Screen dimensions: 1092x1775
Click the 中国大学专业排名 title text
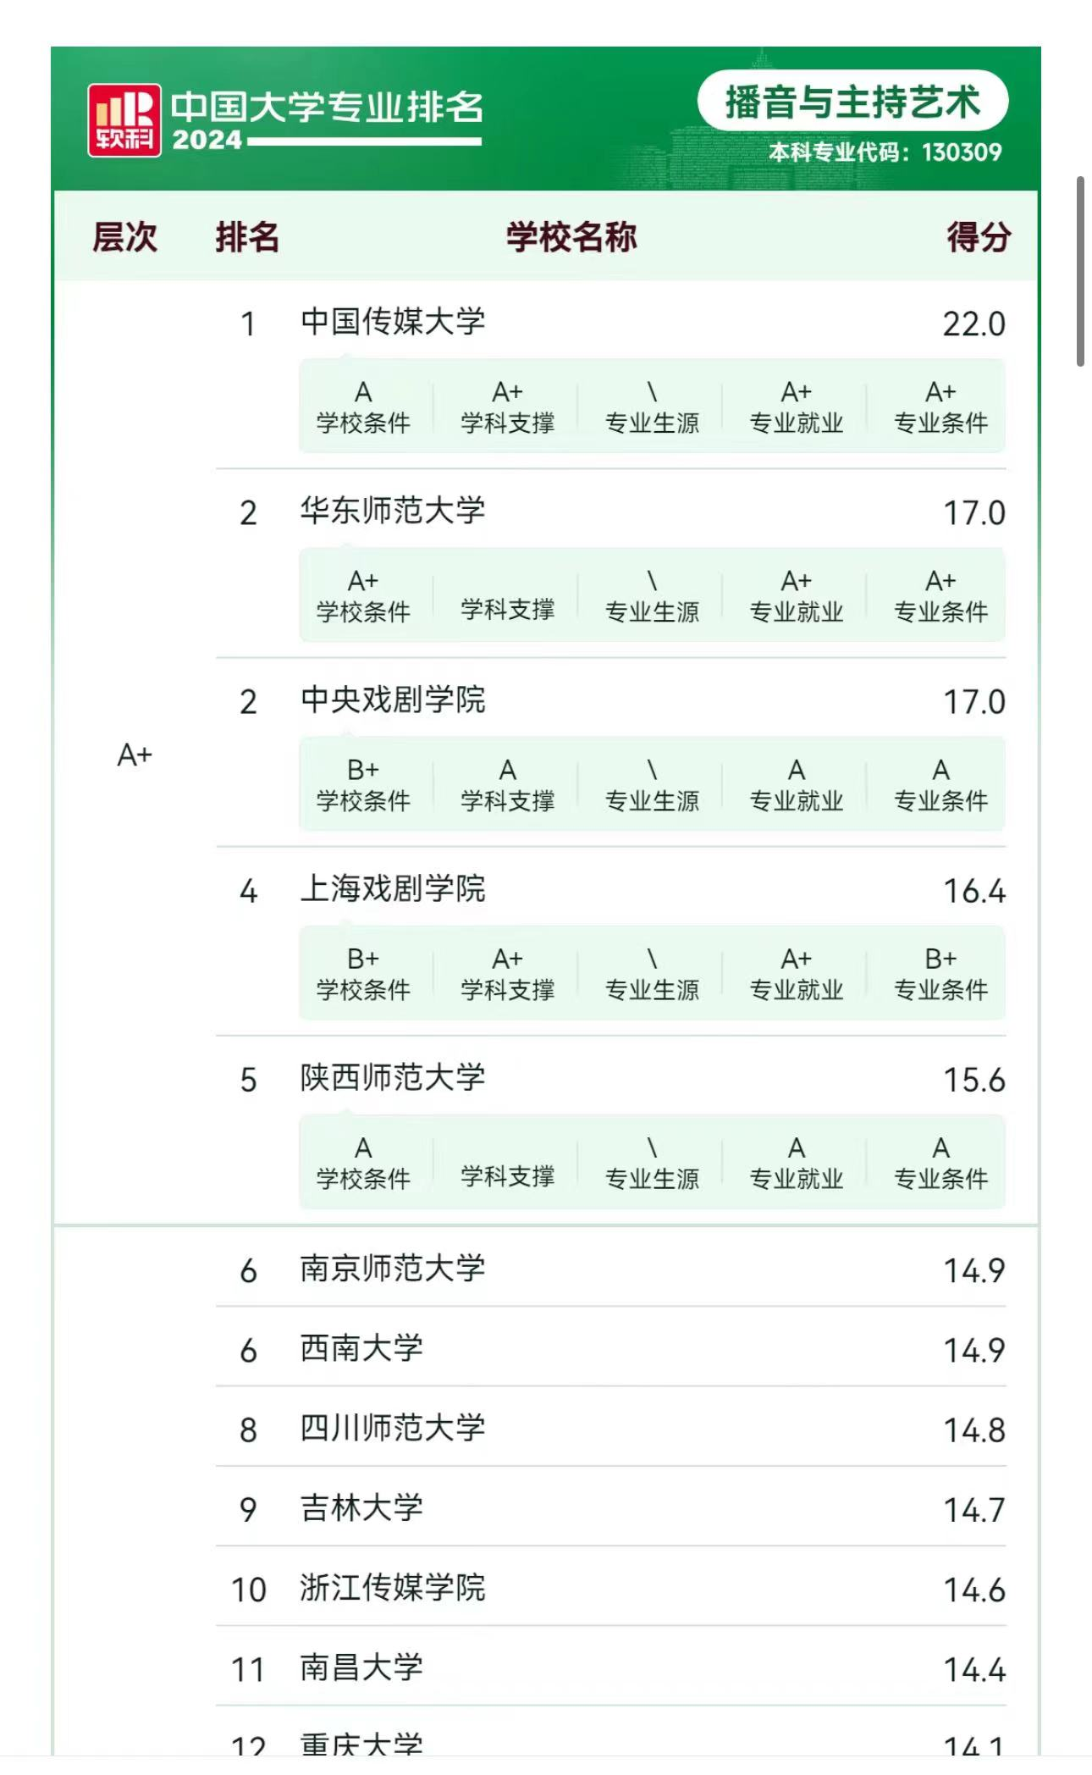point(327,108)
